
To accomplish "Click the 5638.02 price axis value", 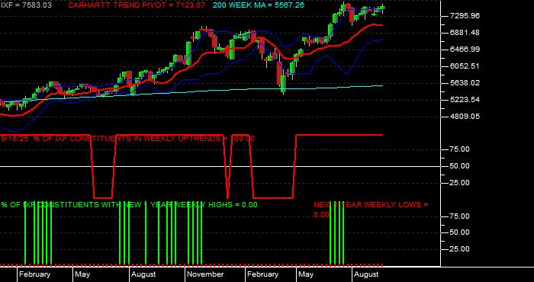I will point(465,82).
